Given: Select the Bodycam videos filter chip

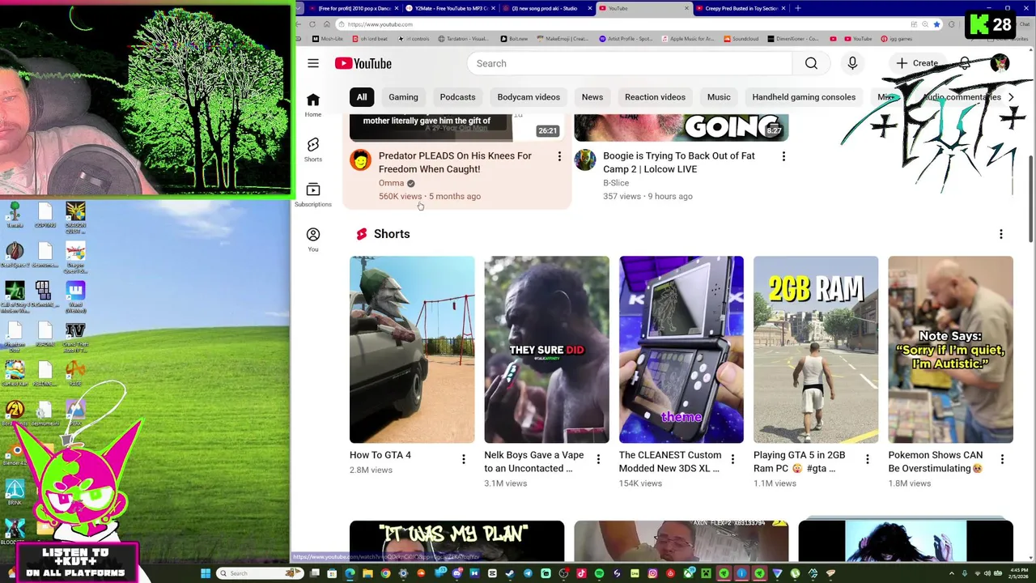Looking at the screenshot, I should point(529,97).
